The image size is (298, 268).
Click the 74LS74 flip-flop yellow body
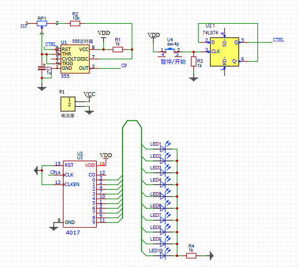pos(225,52)
